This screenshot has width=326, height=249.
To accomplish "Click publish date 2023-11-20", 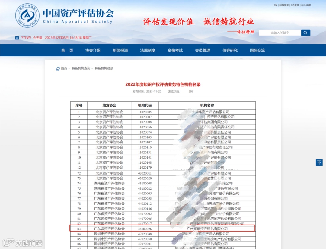I will (x=154, y=91).
